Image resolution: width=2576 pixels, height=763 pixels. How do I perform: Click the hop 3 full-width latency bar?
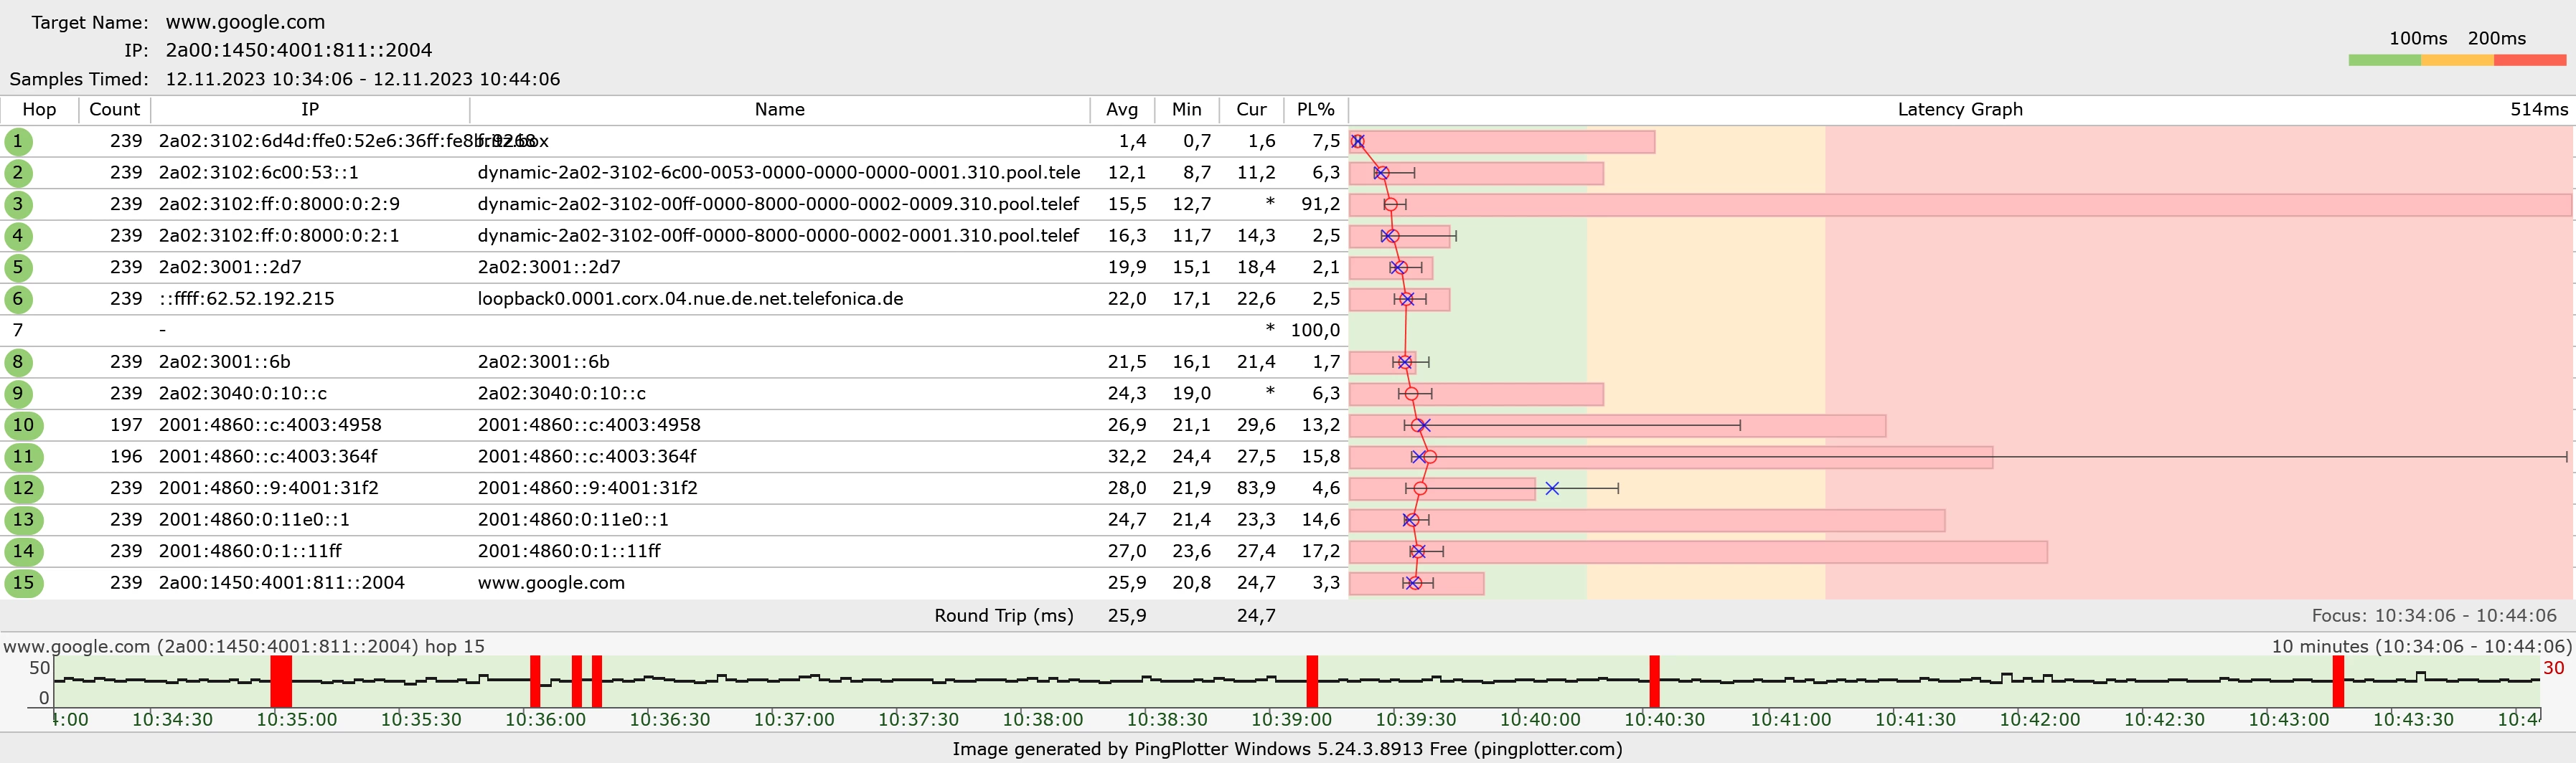click(1960, 205)
